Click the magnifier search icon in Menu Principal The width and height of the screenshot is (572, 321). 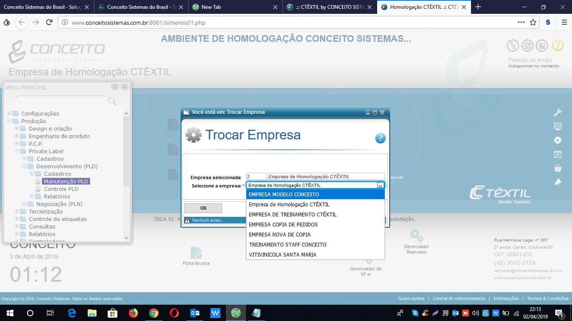pyautogui.click(x=112, y=101)
